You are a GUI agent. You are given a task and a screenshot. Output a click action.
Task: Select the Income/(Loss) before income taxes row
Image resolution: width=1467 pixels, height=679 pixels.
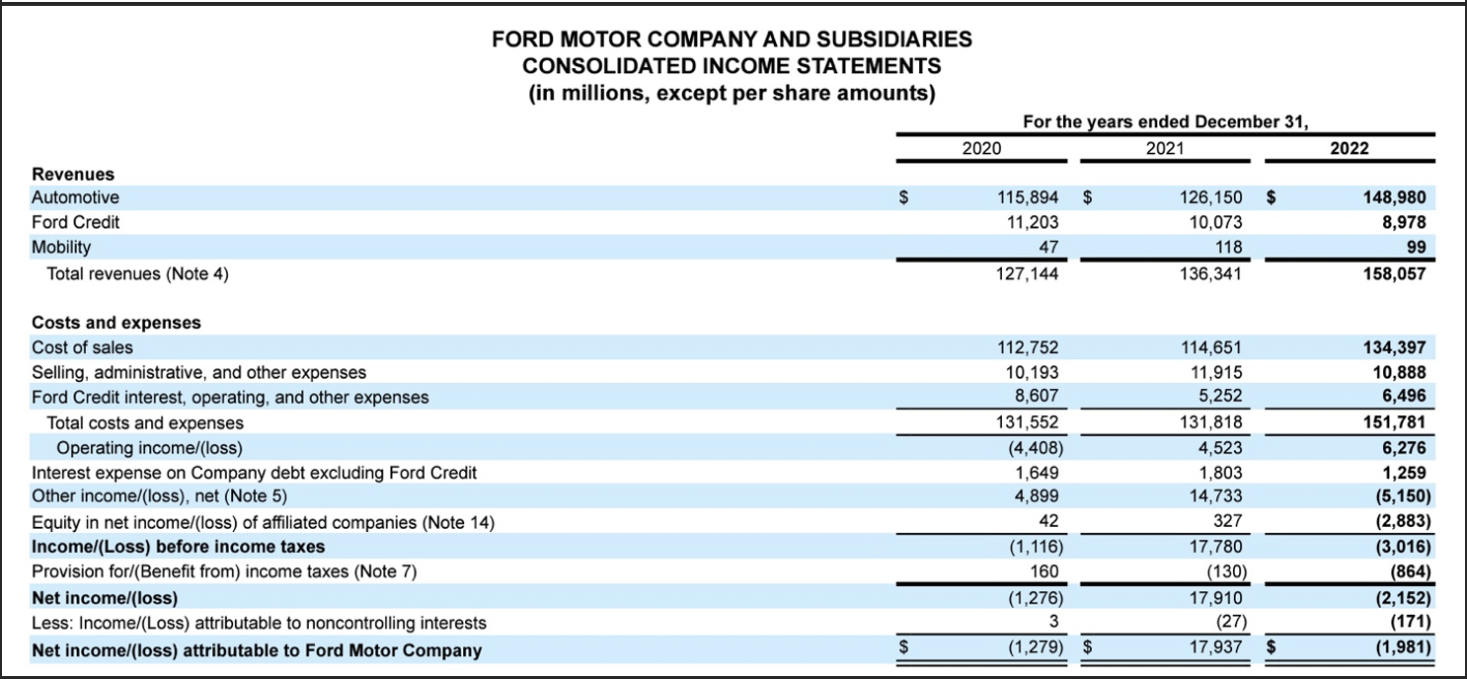tap(176, 547)
